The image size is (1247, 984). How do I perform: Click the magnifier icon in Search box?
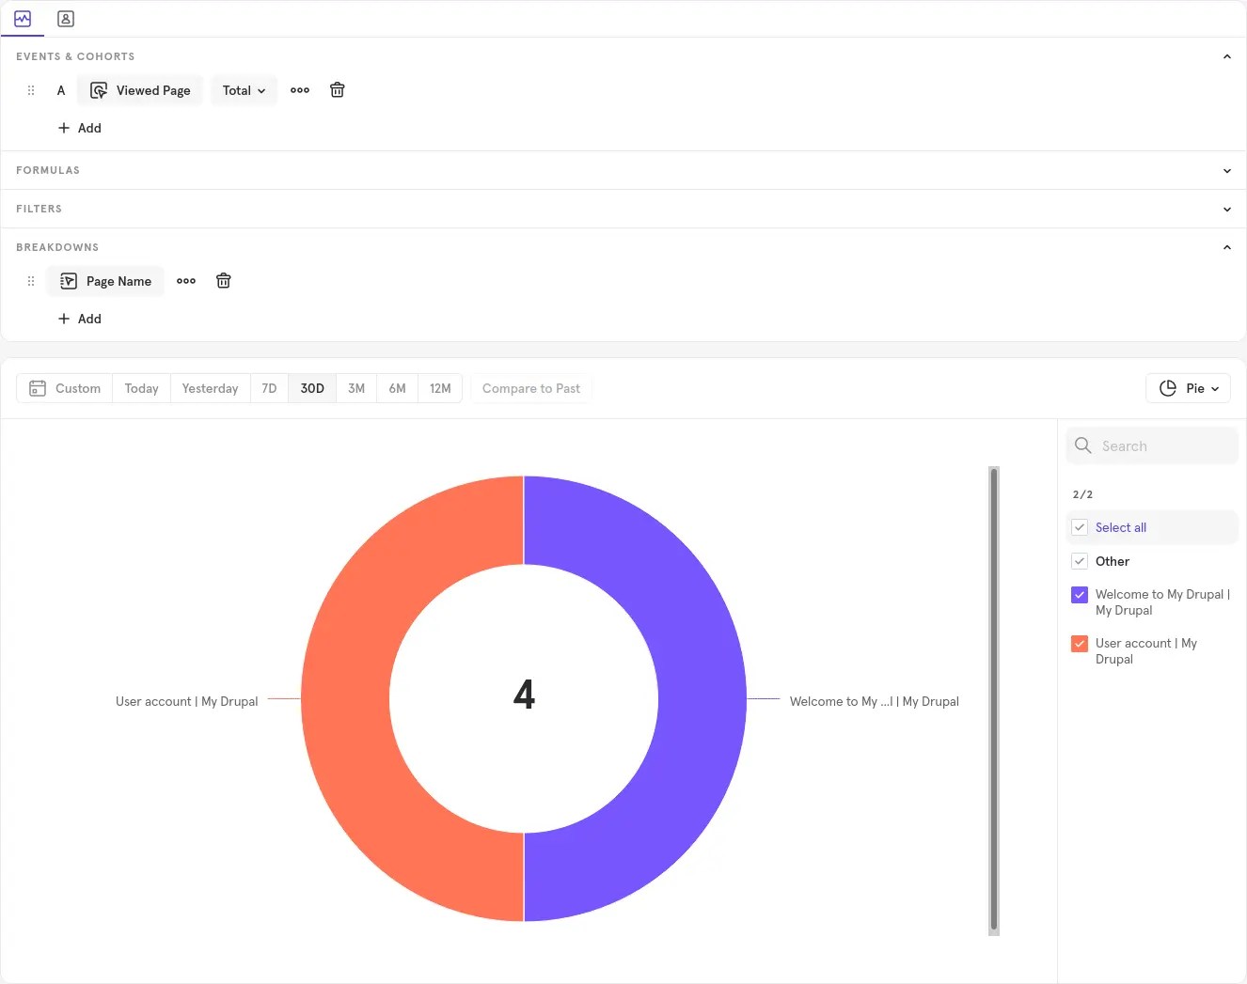[x=1083, y=445]
